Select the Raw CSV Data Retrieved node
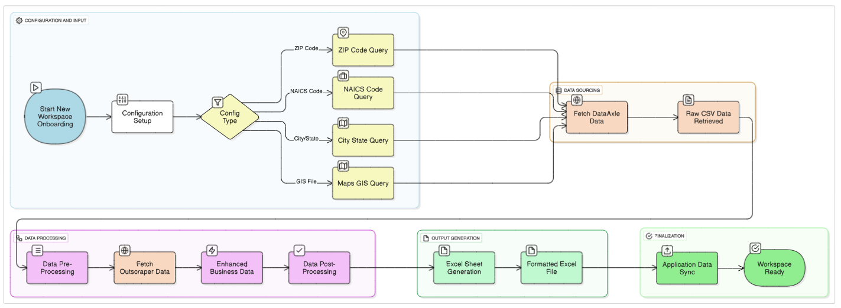Viewport: 841px width, 308px height. 709,117
